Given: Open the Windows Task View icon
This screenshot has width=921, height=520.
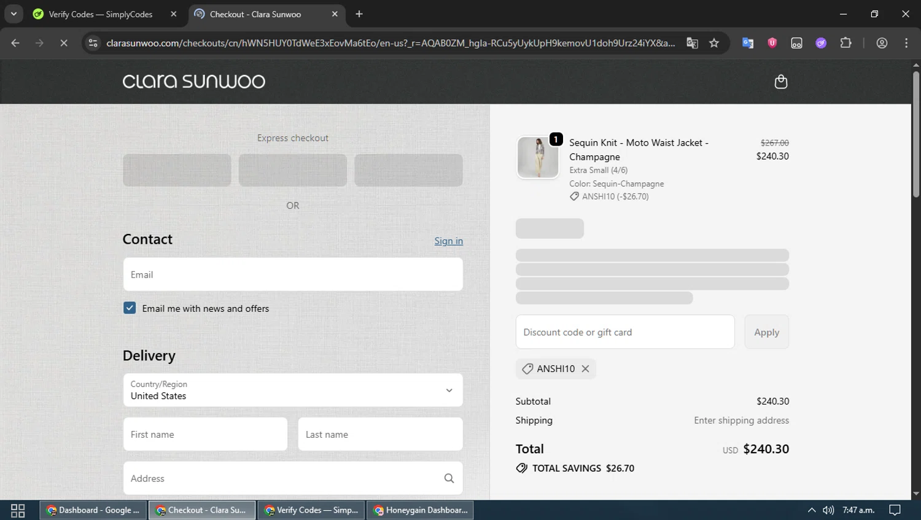Looking at the screenshot, I should pyautogui.click(x=18, y=510).
